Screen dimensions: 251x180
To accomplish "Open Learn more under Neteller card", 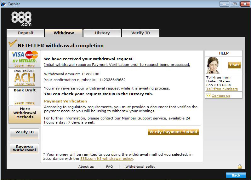I will (x=25, y=65).
